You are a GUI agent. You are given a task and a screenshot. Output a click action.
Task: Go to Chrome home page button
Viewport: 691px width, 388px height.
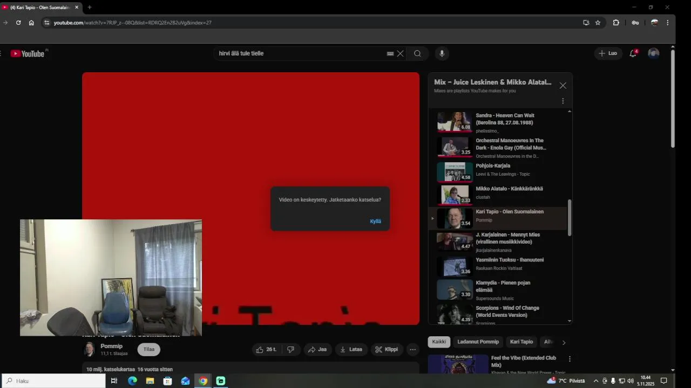31,23
